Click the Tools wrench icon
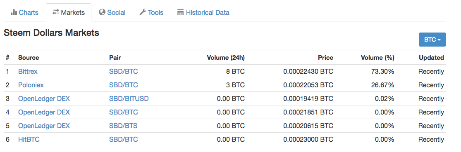Image resolution: width=461 pixels, height=152 pixels. pos(143,12)
